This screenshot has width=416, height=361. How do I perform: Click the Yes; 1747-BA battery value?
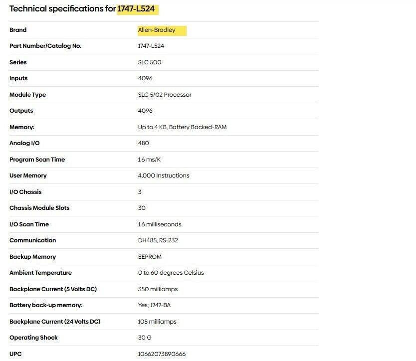[x=158, y=305]
